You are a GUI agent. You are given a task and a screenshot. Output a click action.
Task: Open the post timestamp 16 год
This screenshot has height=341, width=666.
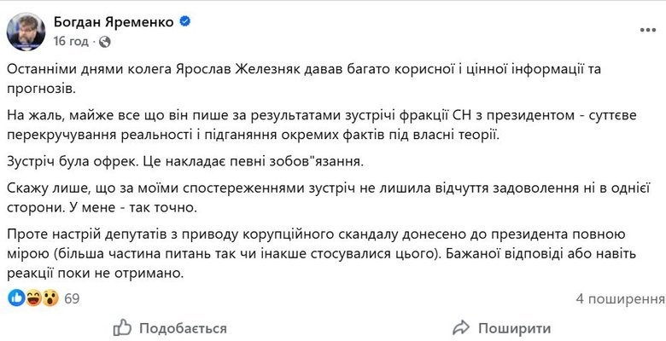(x=70, y=41)
